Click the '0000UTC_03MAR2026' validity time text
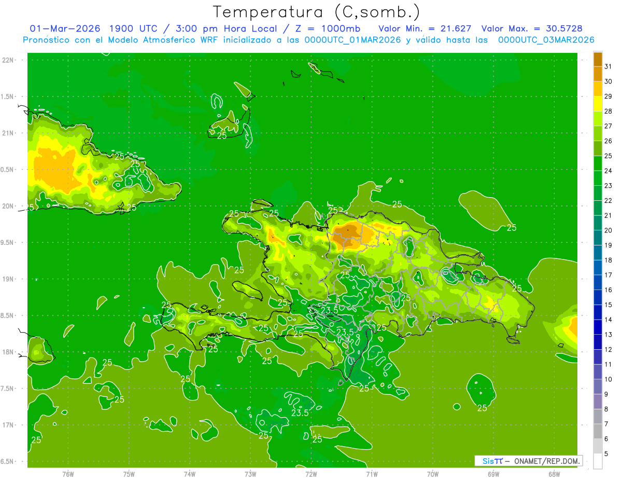Image resolution: width=622 pixels, height=481 pixels. click(x=546, y=40)
